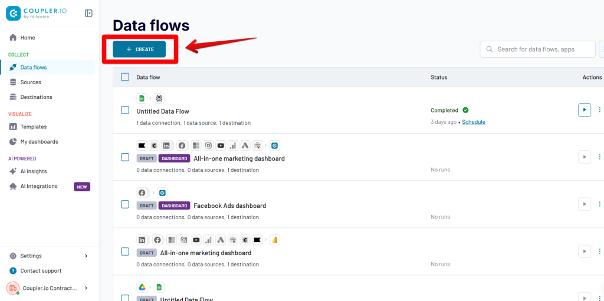Open AI insights in the sidebar
Screen dimensions: 604x301
click(x=34, y=171)
